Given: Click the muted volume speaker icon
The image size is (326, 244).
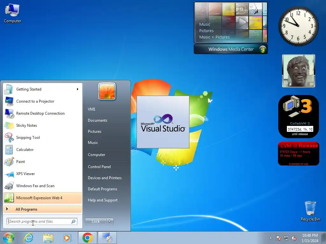Looking at the screenshot, I should point(294,238).
